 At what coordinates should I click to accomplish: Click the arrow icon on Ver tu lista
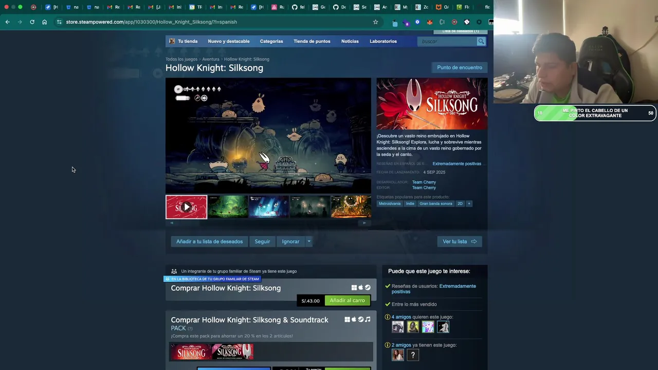pos(473,242)
